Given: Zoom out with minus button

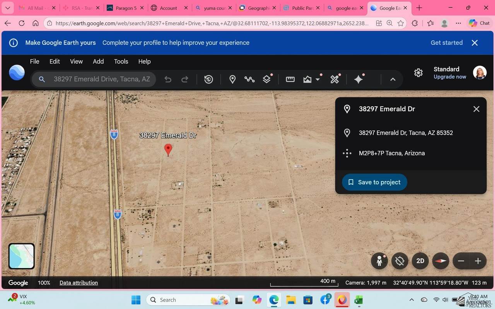Looking at the screenshot, I should (x=461, y=261).
